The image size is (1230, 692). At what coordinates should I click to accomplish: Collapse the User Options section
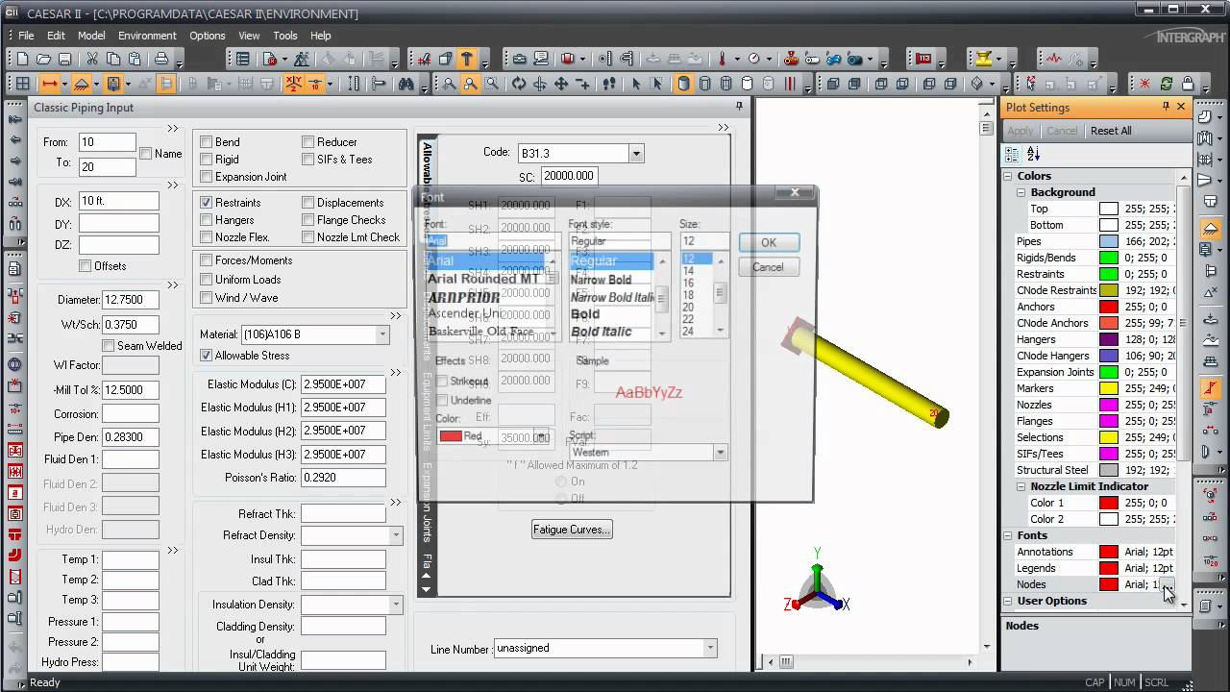pyautogui.click(x=1009, y=601)
